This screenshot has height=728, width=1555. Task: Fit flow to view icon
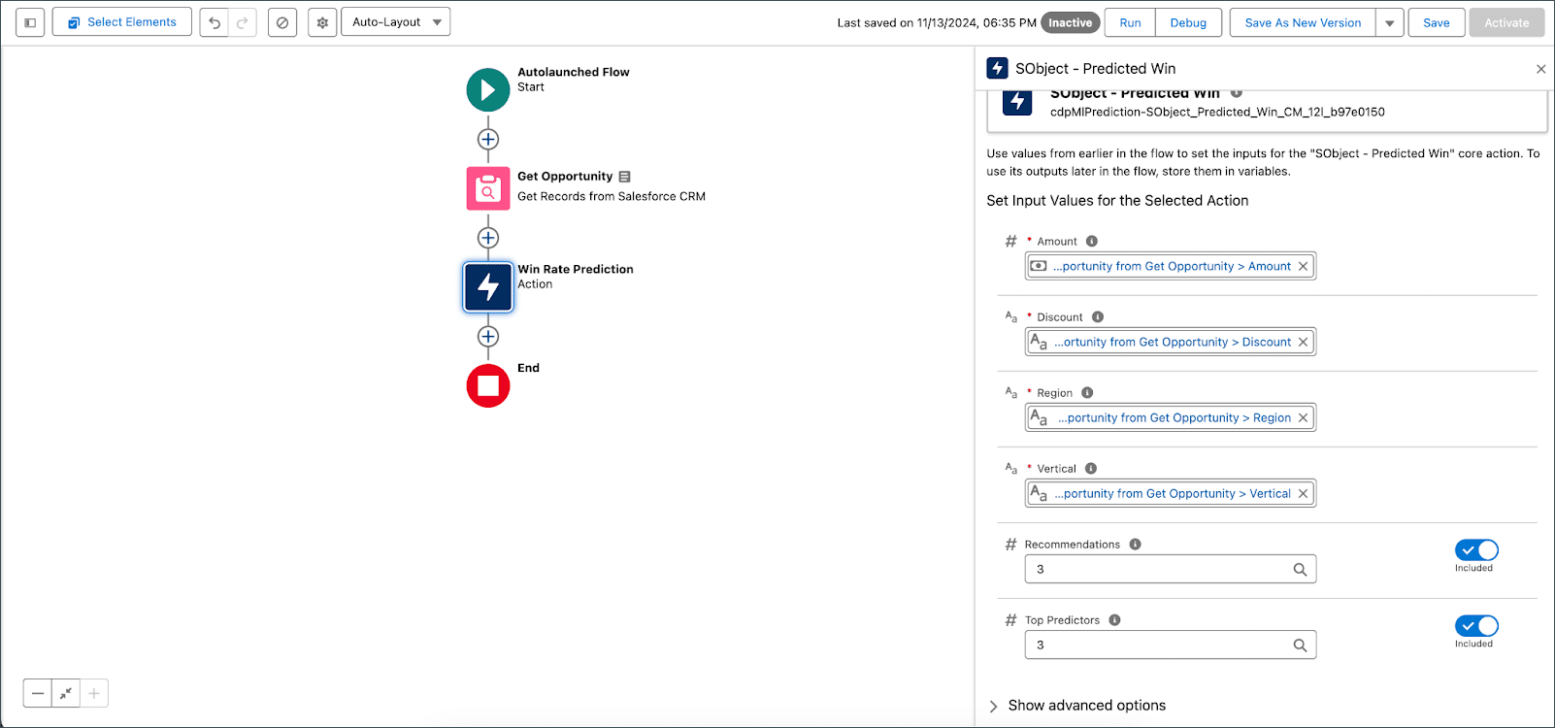coord(66,693)
